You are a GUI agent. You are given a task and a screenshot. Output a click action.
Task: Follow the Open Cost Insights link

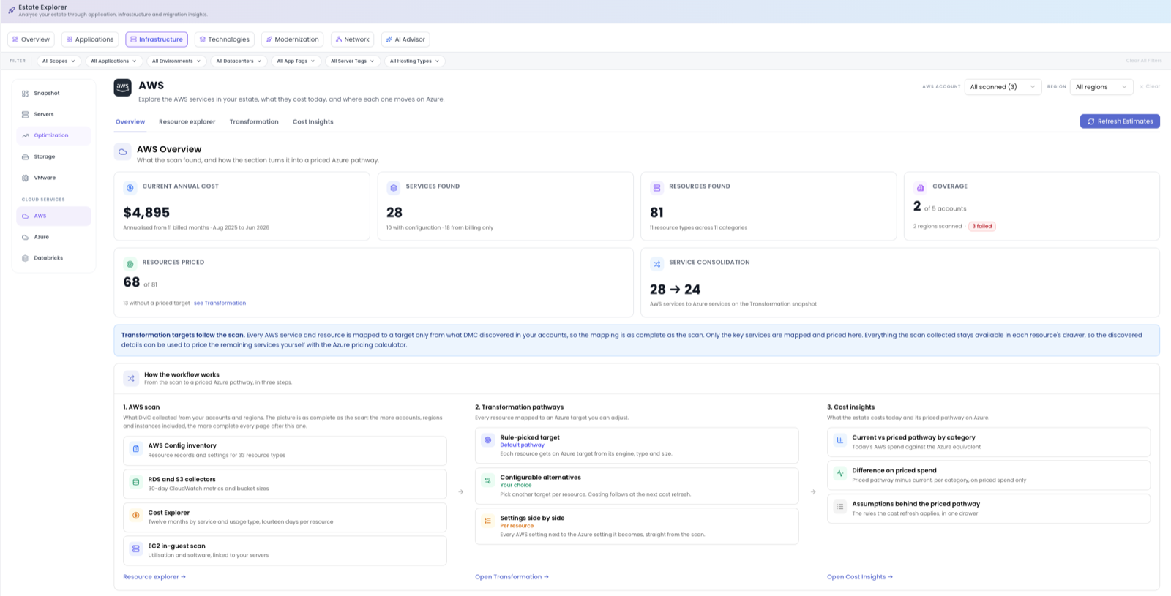point(860,577)
